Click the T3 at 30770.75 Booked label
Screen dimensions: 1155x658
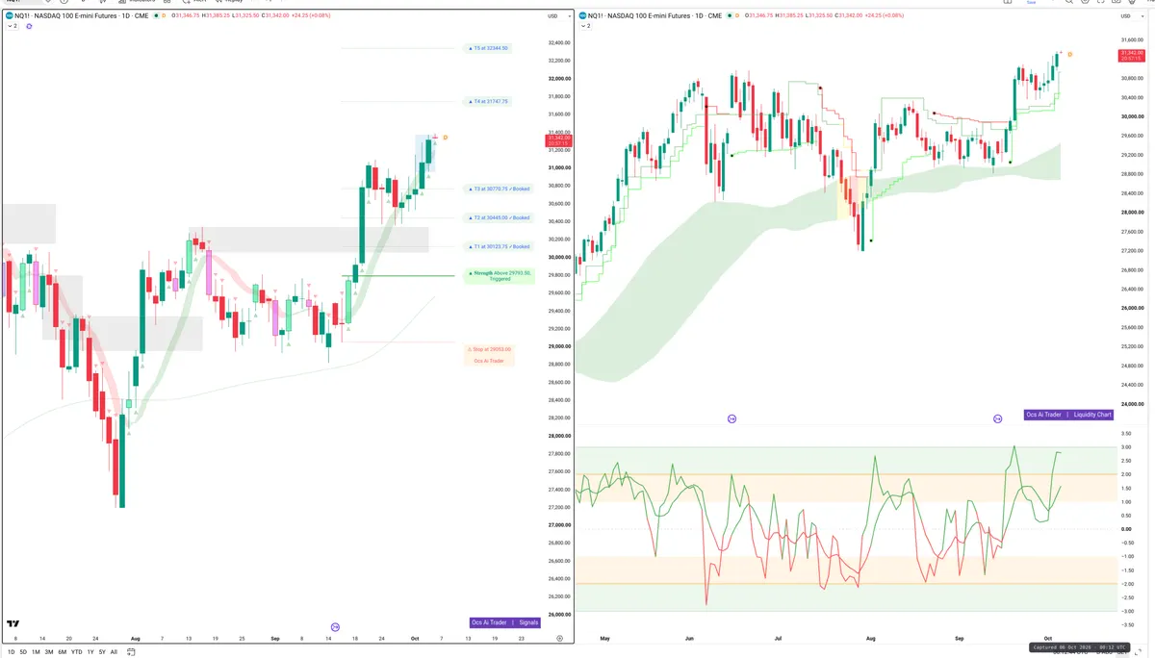pyautogui.click(x=499, y=189)
